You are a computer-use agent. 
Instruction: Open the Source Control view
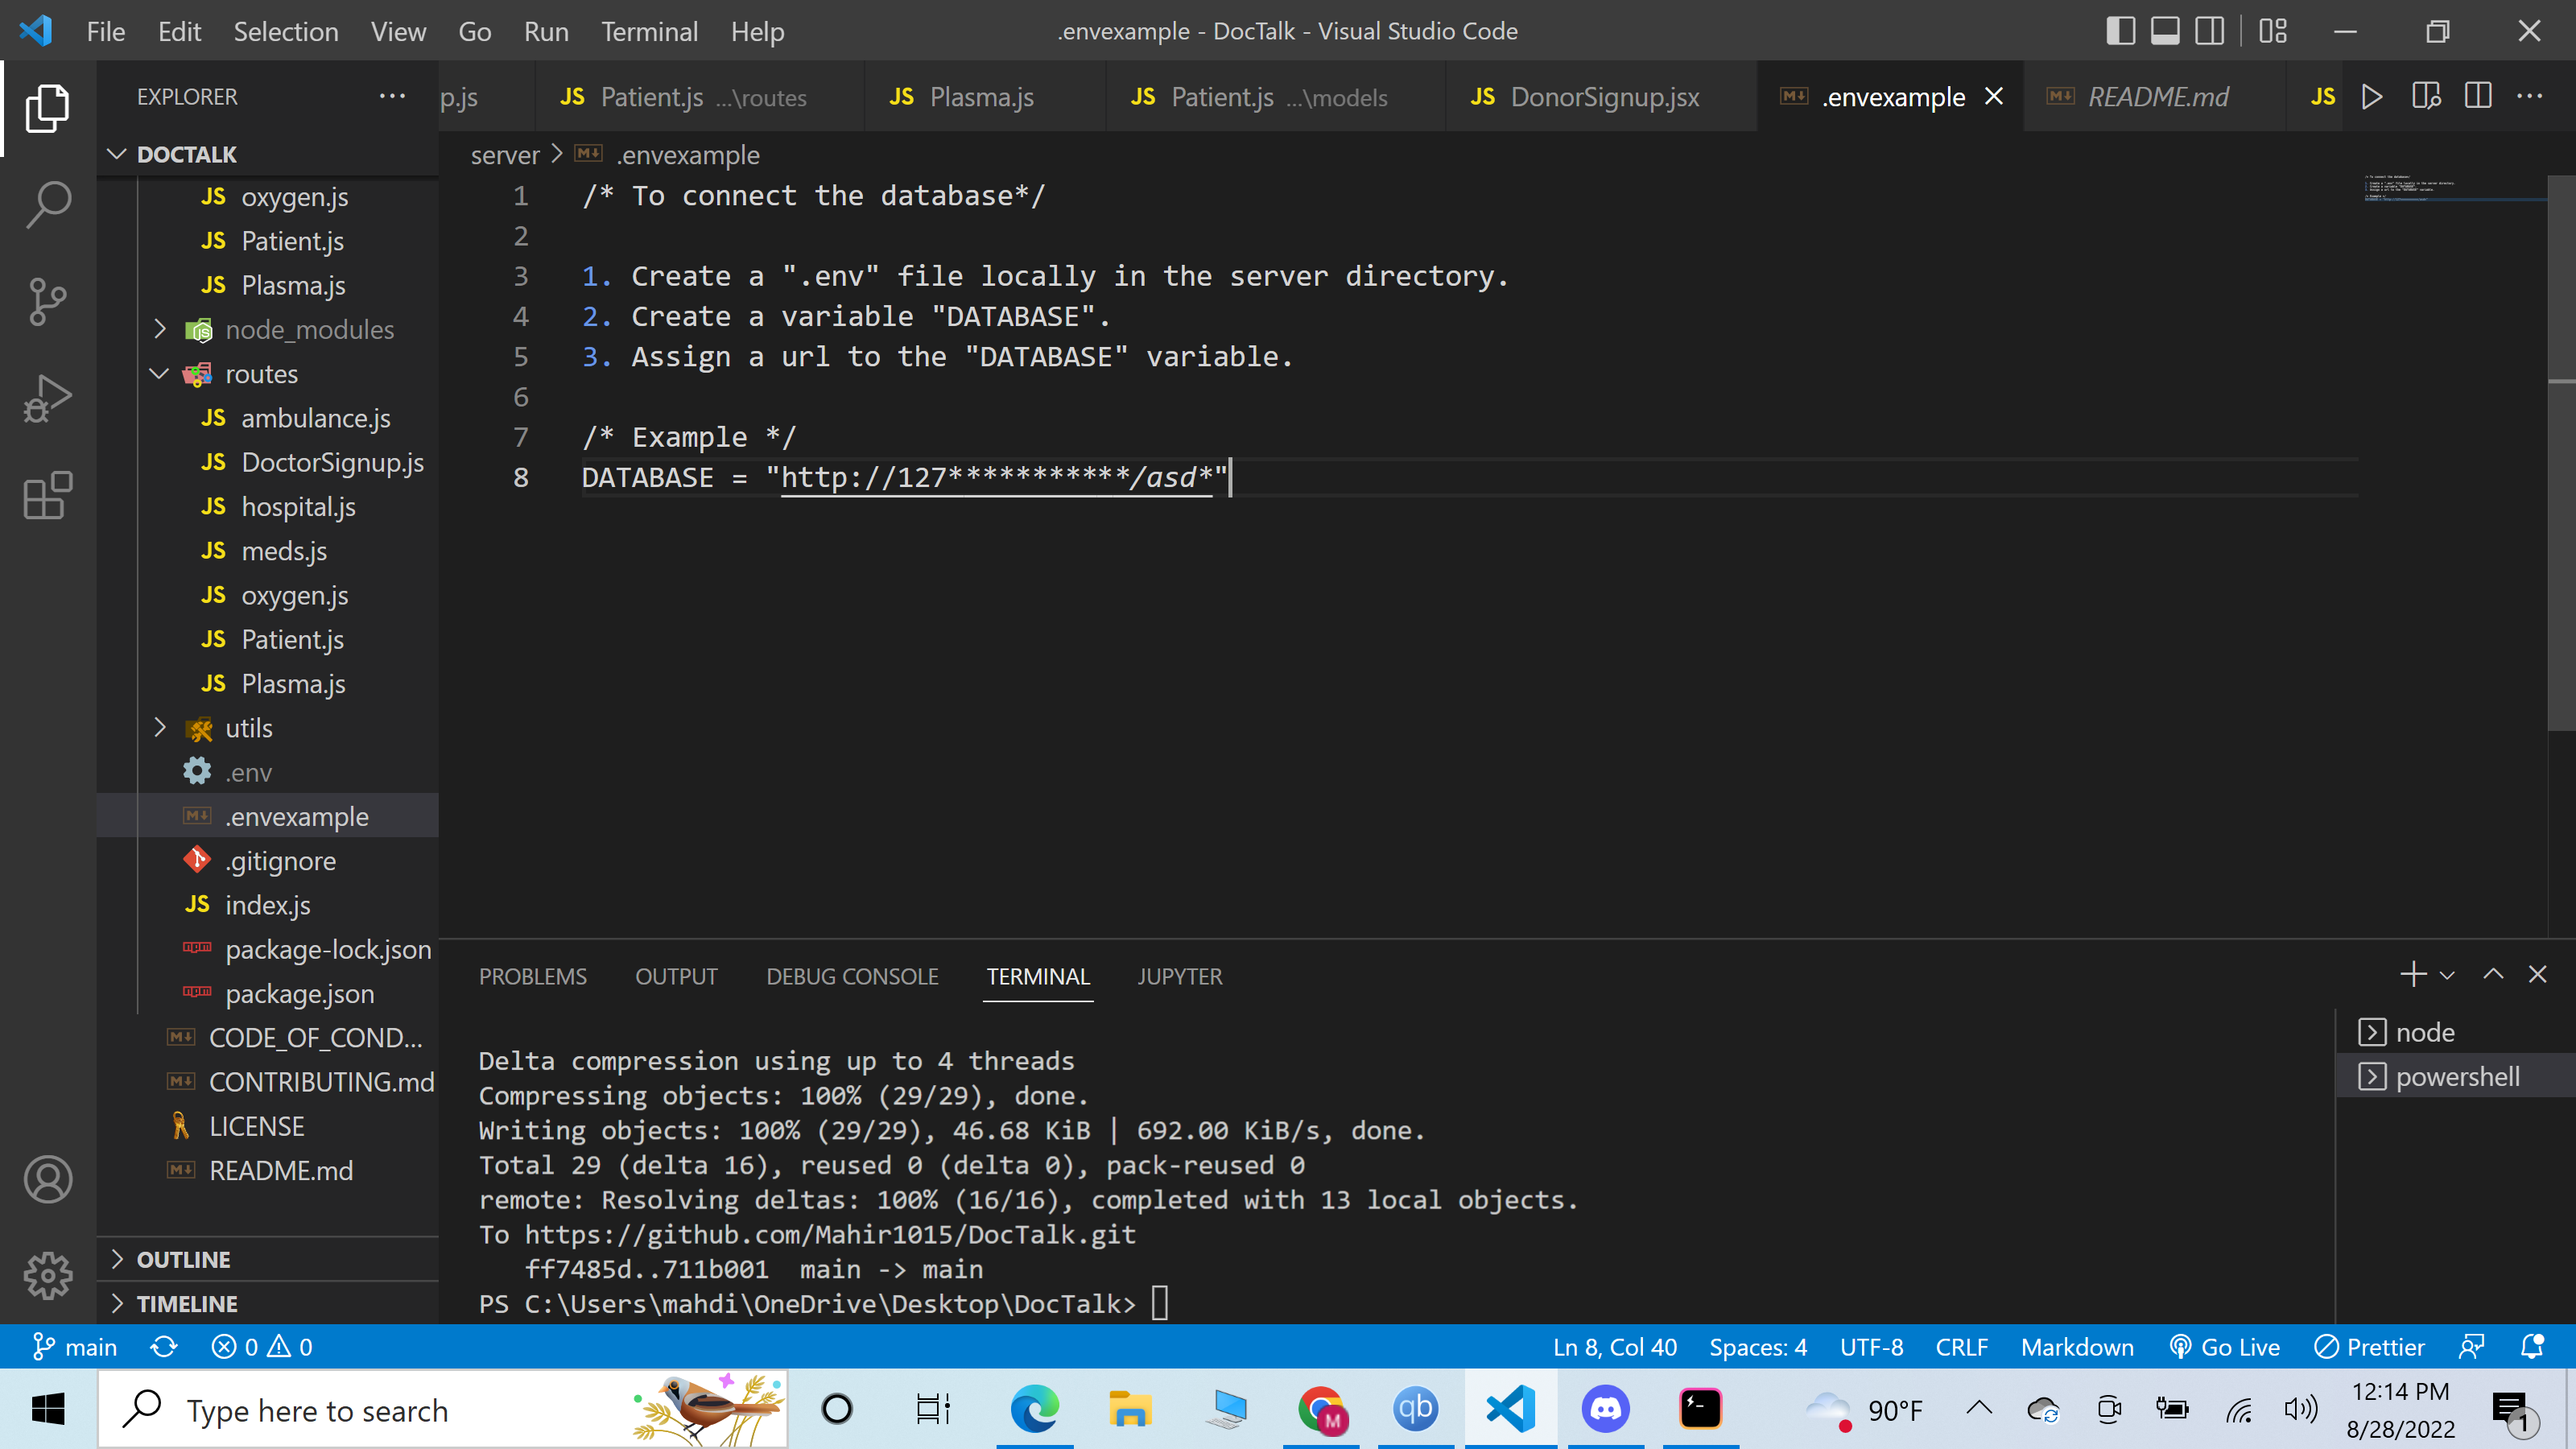click(x=47, y=300)
